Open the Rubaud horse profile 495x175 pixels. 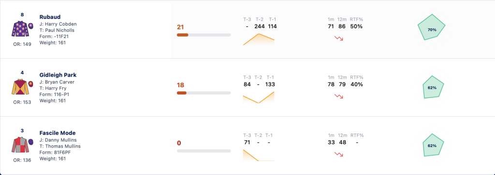click(50, 17)
